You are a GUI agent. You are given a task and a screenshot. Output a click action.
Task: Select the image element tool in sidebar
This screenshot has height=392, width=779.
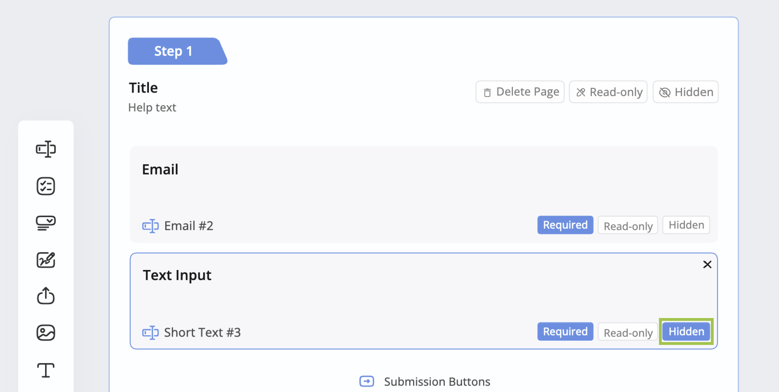coord(46,332)
